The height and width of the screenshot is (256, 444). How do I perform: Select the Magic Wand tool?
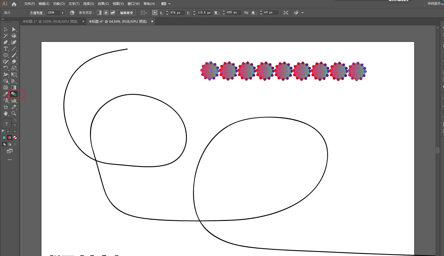(5, 36)
